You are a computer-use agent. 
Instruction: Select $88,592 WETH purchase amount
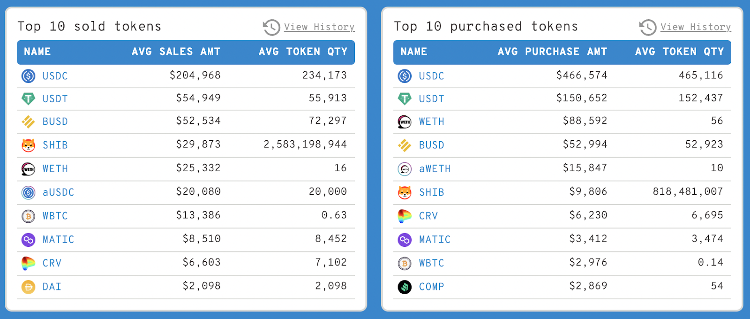click(x=585, y=121)
